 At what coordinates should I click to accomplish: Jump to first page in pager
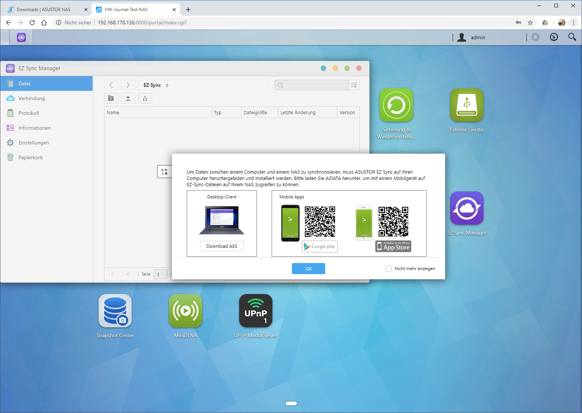111,274
